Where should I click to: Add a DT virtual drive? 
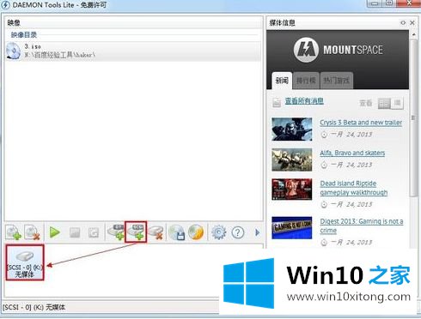coord(116,232)
